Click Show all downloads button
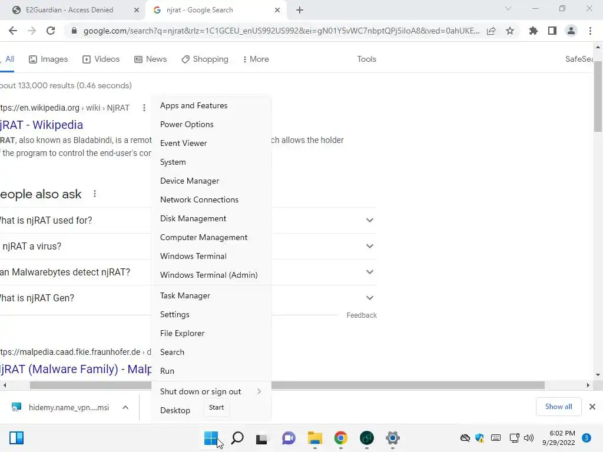603x452 pixels. pos(558,407)
